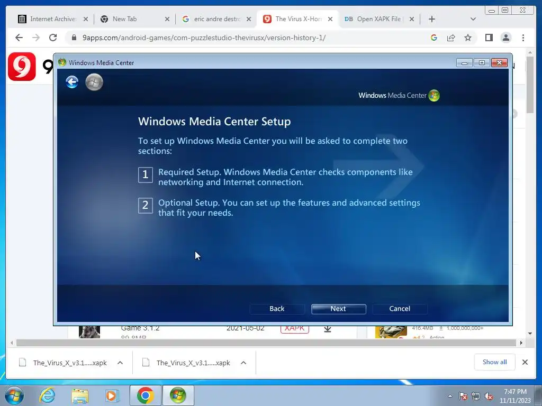This screenshot has height=406, width=542.
Task: Click the Google icon in address bar
Action: [x=434, y=38]
